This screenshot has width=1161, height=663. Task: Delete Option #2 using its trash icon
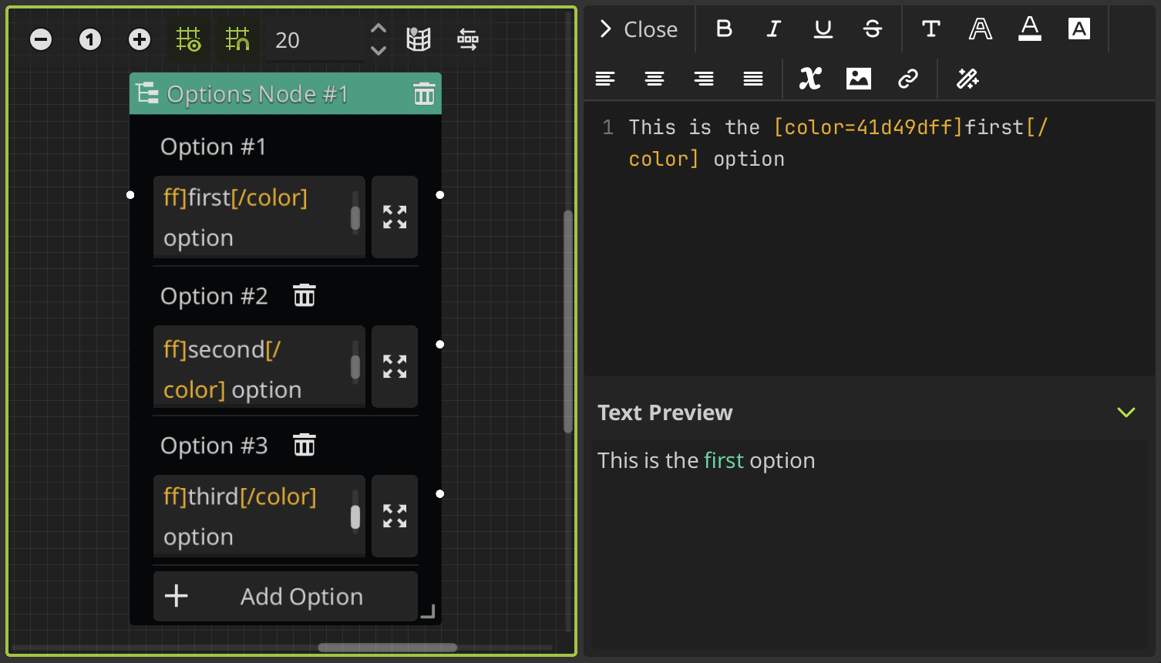(x=305, y=294)
